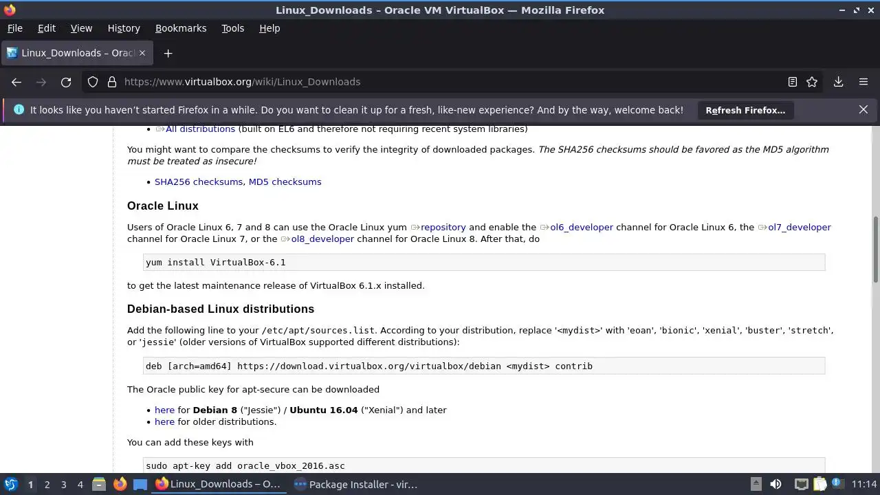Click the removable media eject tray icon

click(x=756, y=484)
